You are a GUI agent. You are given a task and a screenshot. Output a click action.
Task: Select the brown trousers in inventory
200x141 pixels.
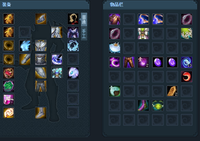[129, 62]
